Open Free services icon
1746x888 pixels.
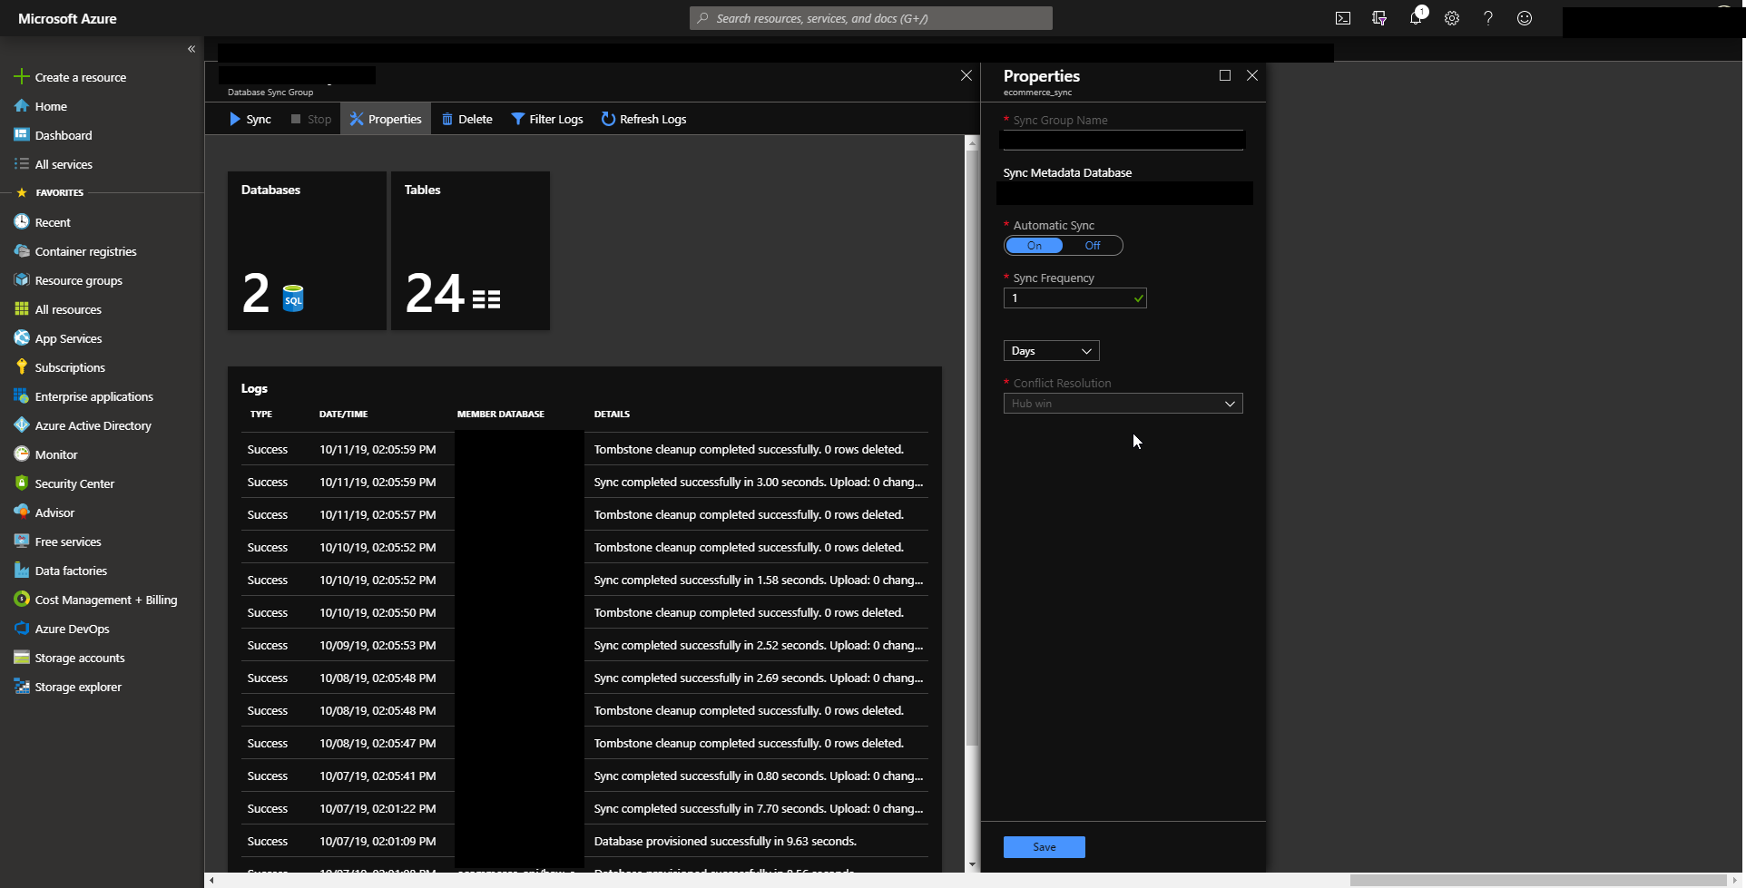point(22,542)
